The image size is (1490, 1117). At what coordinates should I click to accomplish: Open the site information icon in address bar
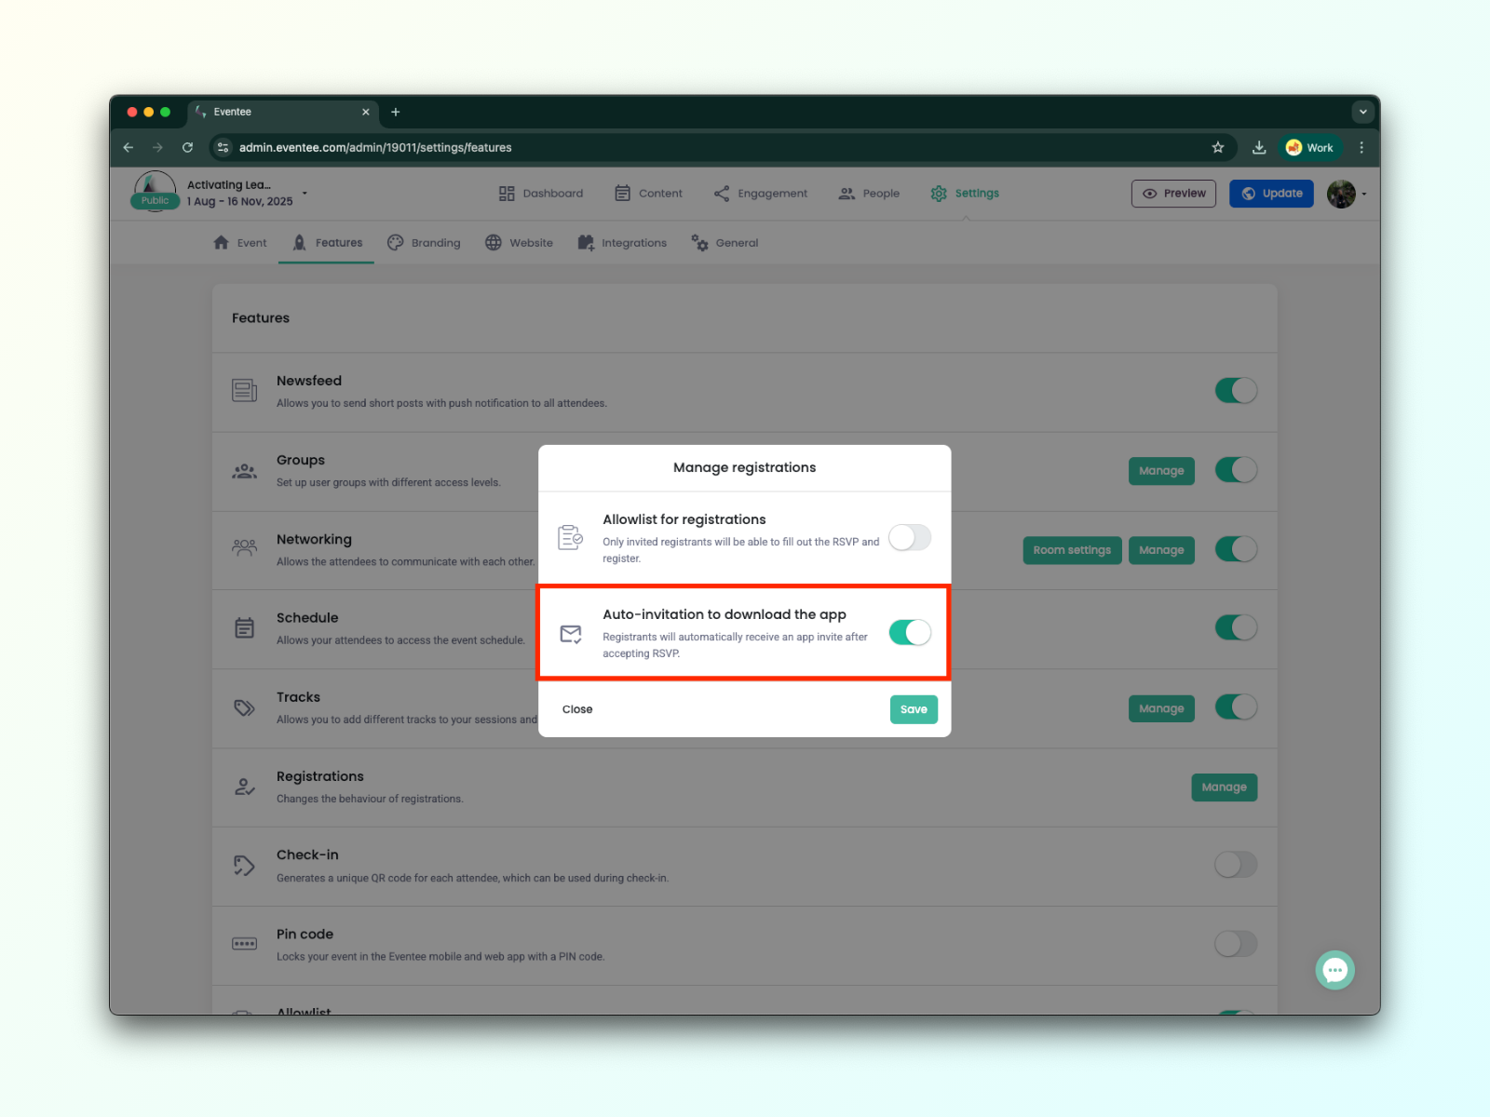tap(223, 147)
